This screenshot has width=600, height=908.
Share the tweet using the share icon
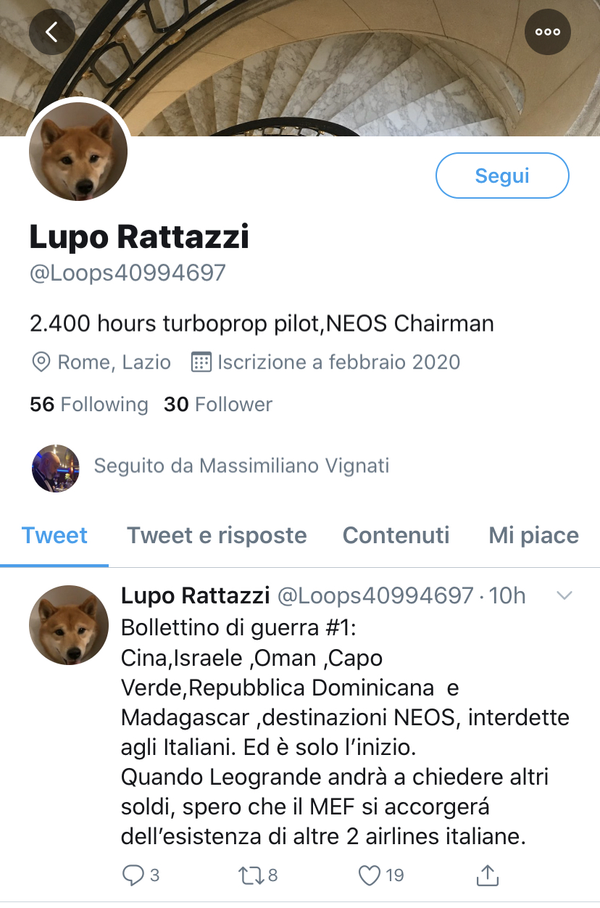point(488,875)
